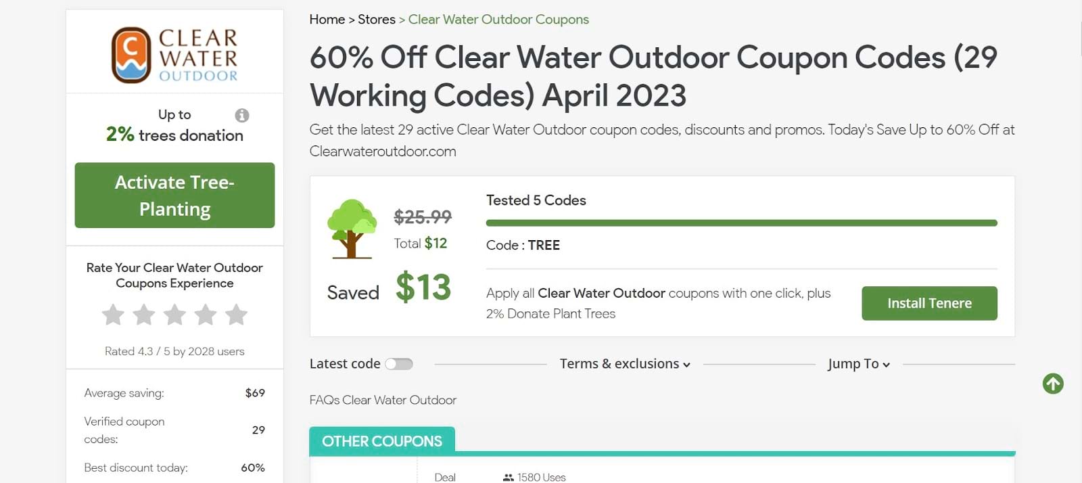Click the Clear Water Outdoor Coupons breadcrumb

coord(498,20)
